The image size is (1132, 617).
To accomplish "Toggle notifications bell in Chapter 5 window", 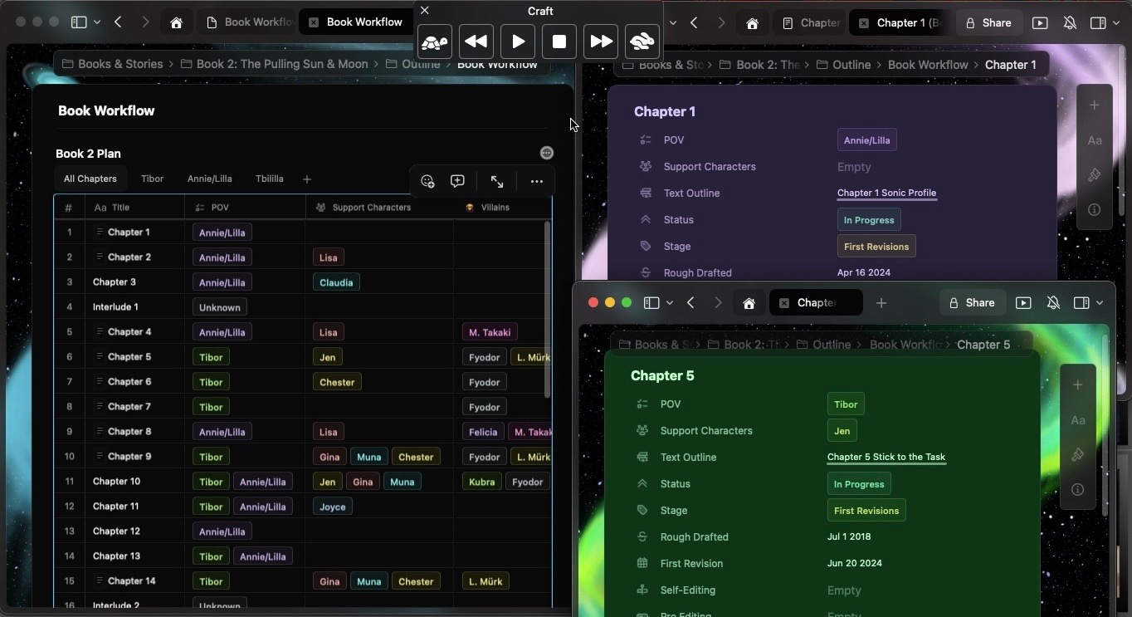I will coord(1053,303).
